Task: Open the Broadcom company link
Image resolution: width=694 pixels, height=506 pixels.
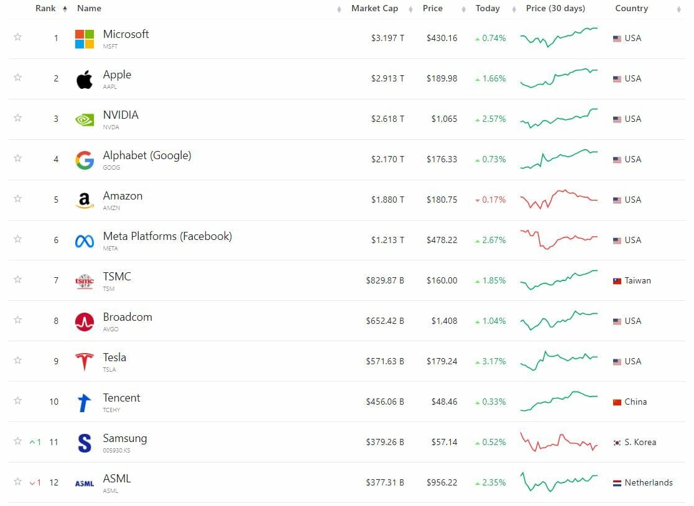Action: [x=127, y=317]
